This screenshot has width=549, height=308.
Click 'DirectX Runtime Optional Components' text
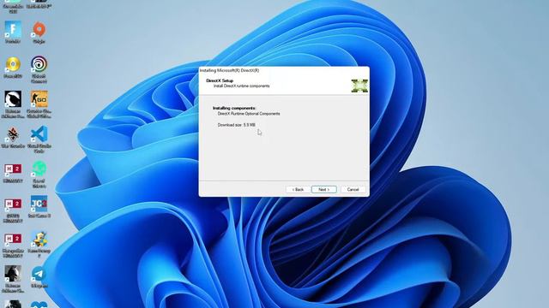[249, 114]
